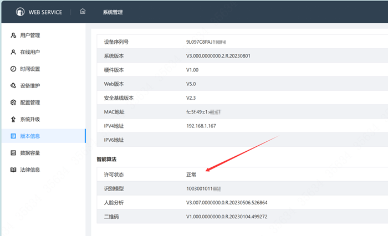Click the 智能算法 section heading
Viewport: 388px width, 236px height.
[x=106, y=160]
